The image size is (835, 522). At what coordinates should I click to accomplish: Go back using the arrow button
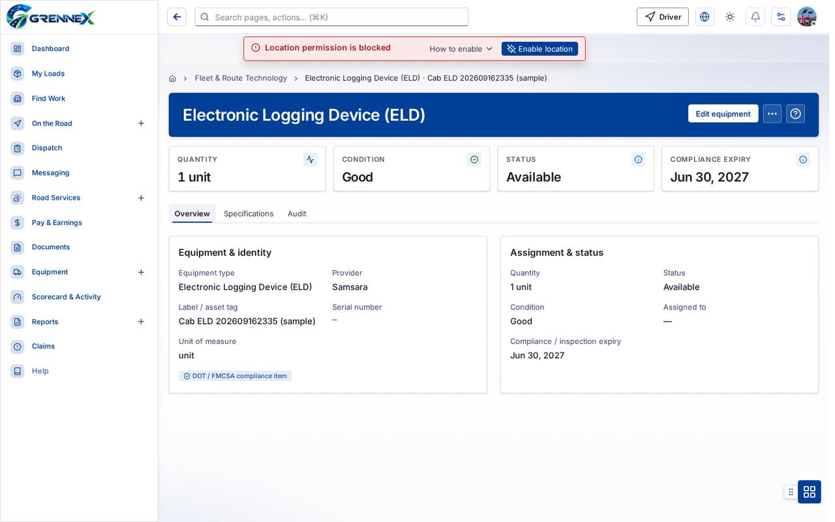pyautogui.click(x=177, y=17)
